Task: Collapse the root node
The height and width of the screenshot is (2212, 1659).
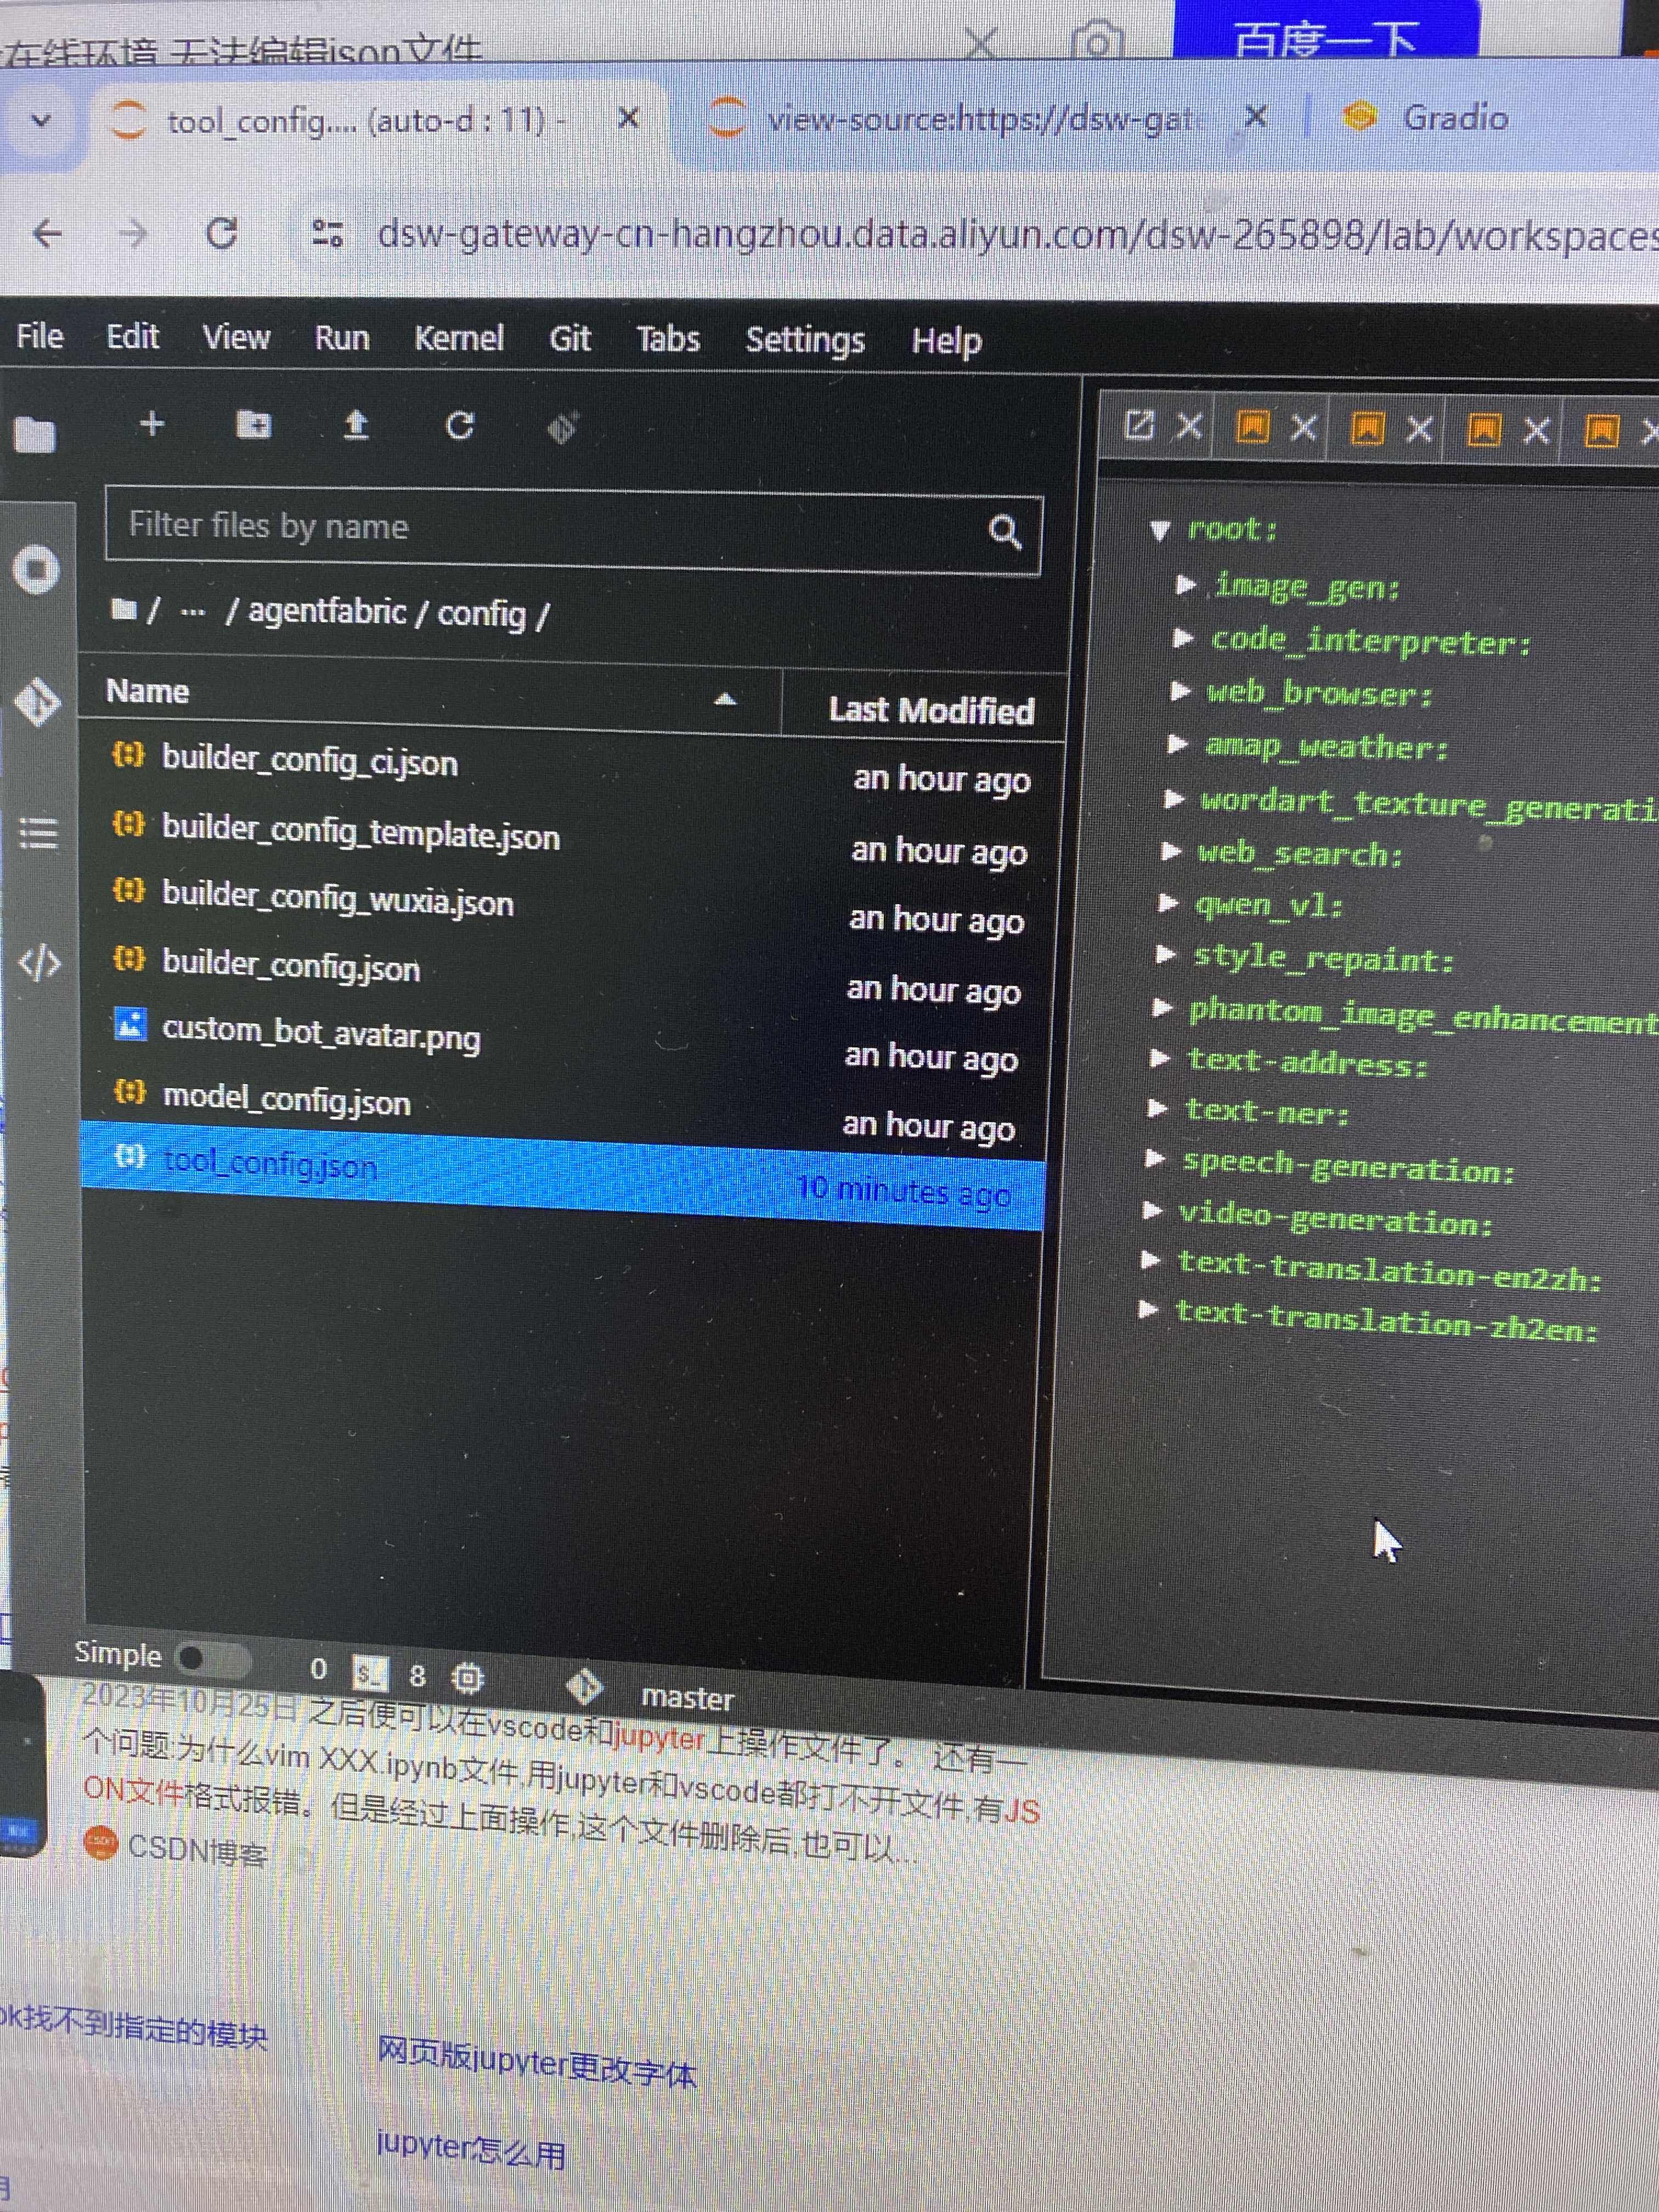Action: tap(1160, 530)
